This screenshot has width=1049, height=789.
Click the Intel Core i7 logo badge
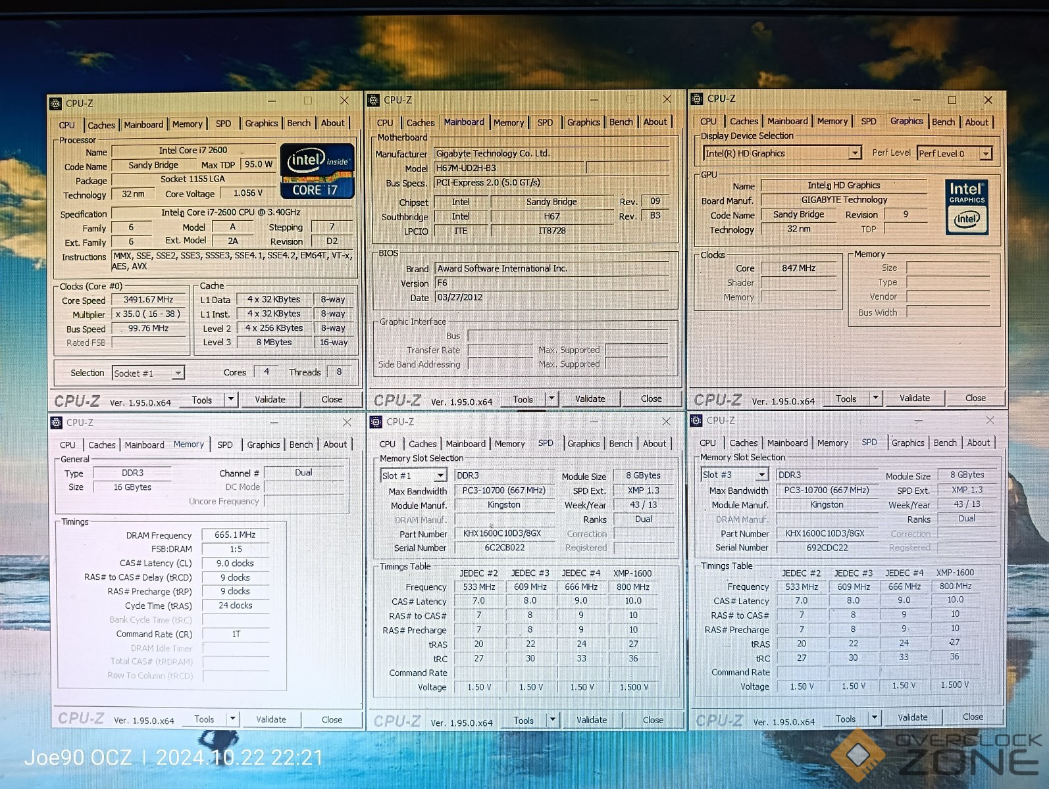click(x=317, y=171)
